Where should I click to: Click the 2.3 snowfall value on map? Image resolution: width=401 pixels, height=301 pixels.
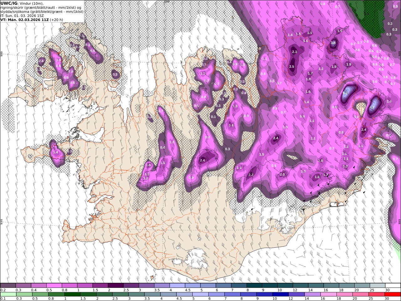click(294, 52)
